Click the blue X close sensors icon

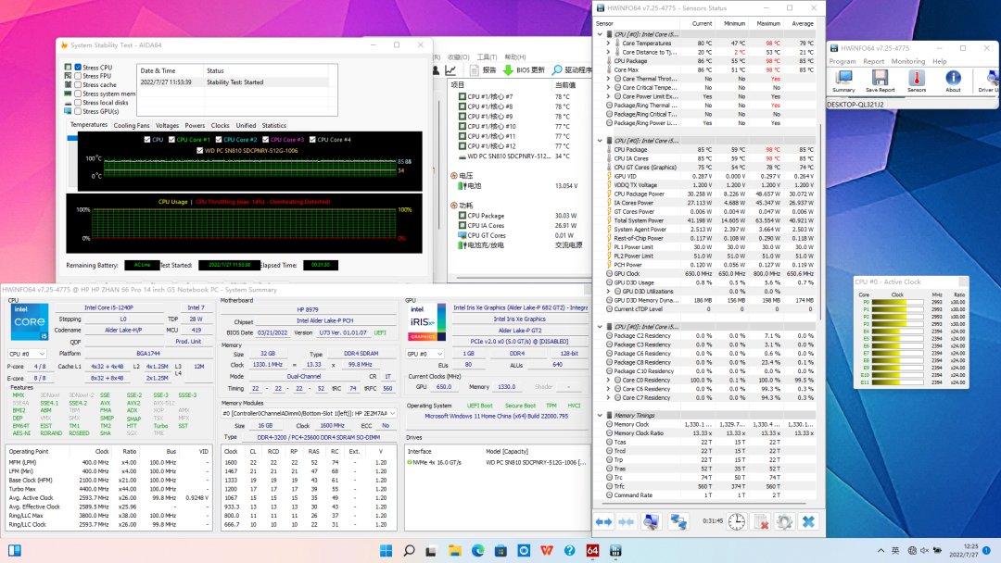click(x=809, y=522)
